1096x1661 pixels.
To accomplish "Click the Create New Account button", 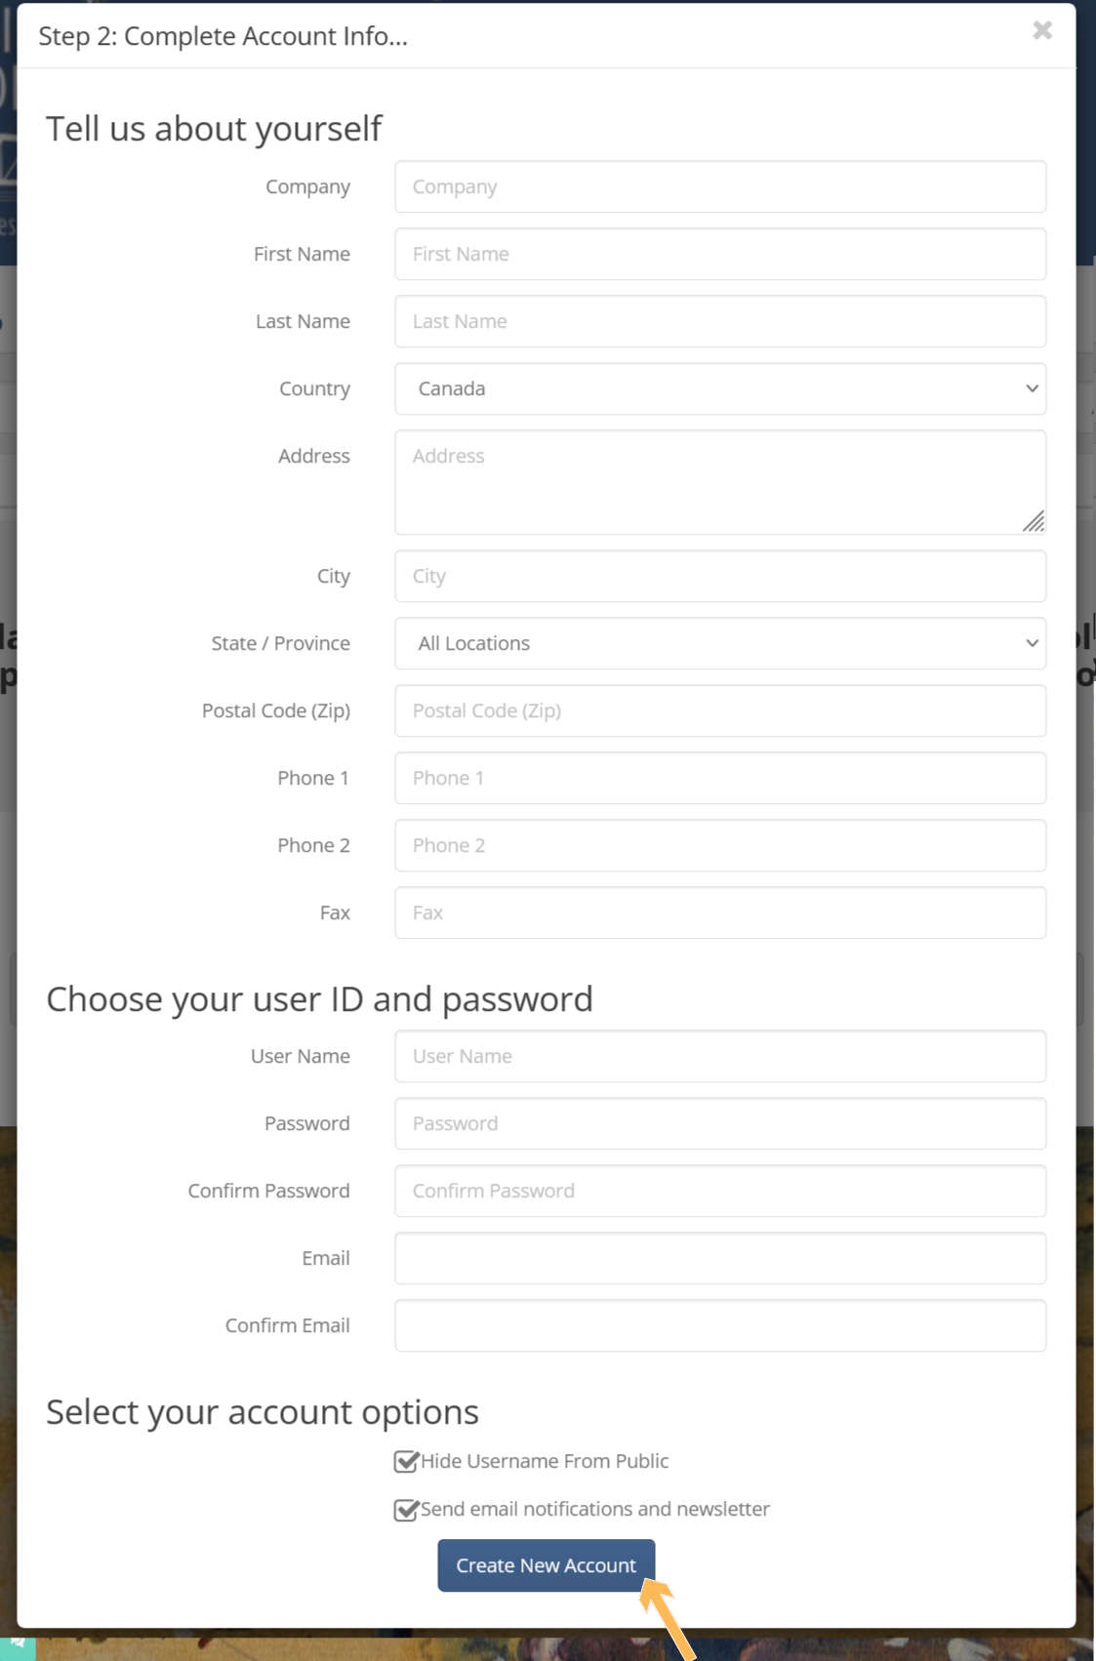I will (546, 1565).
